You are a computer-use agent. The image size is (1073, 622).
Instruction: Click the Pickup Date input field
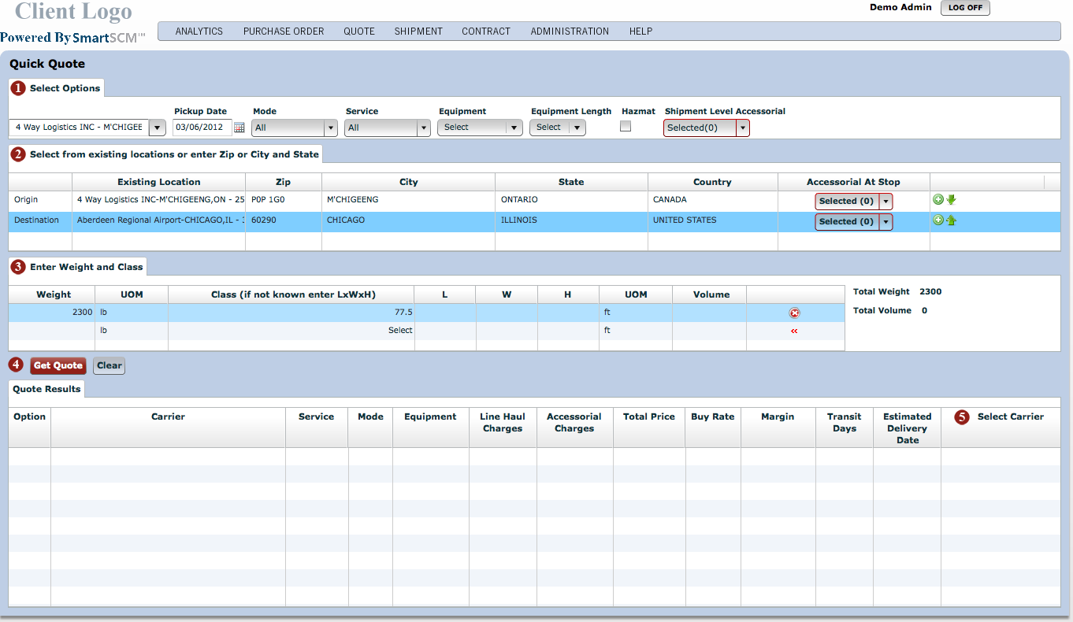click(202, 128)
